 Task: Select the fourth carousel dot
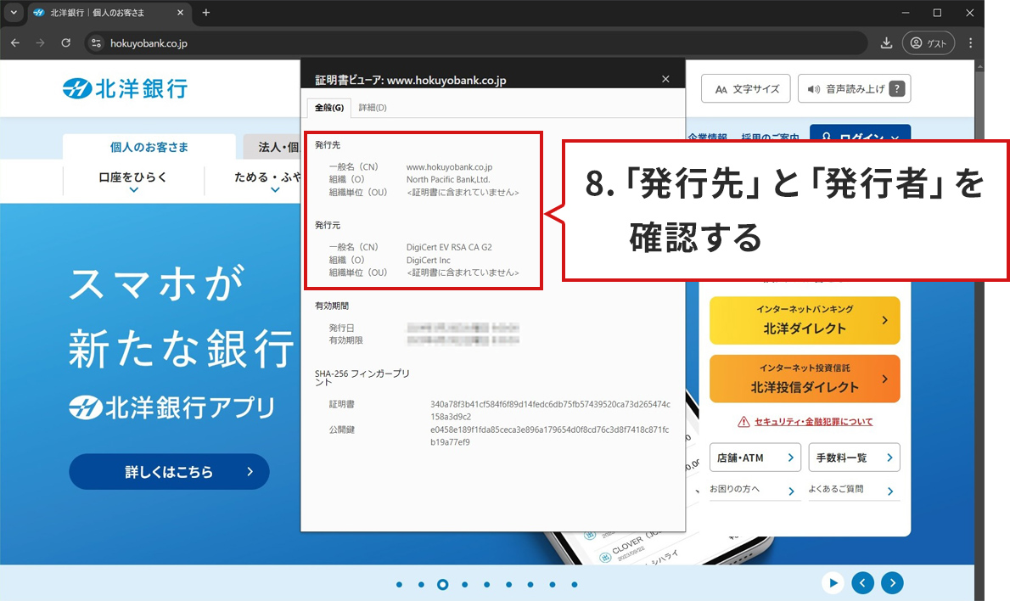point(465,585)
